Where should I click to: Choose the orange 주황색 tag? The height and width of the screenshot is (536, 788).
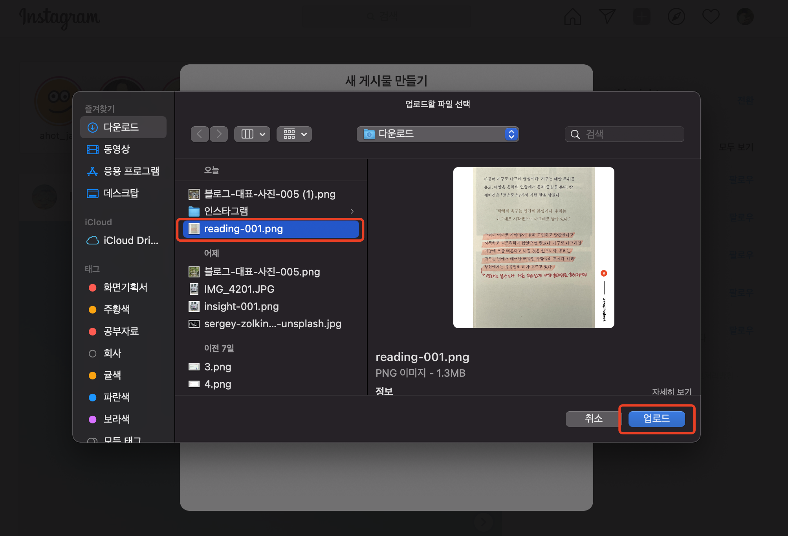click(x=123, y=309)
